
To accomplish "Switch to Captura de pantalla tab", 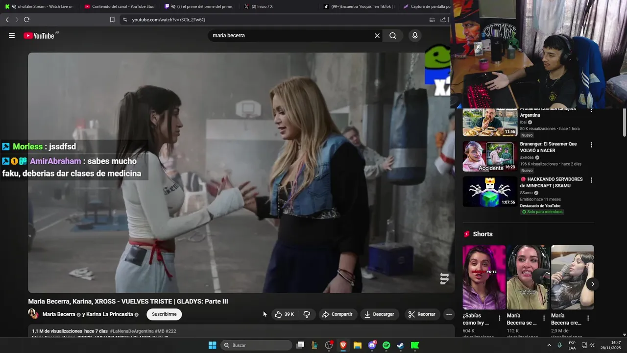I will click(426, 6).
